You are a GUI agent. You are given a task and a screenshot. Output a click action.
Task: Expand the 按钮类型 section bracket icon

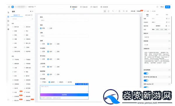point(169,41)
